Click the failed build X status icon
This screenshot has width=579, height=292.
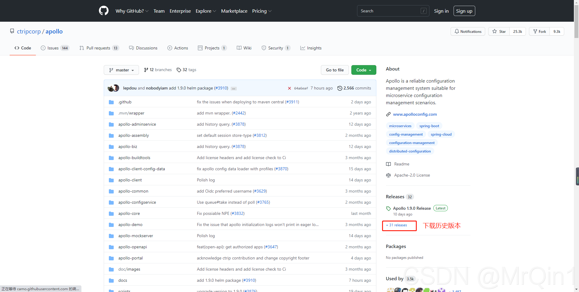pos(289,88)
